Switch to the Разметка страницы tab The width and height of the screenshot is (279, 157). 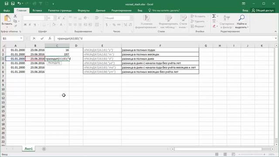pos(60,10)
